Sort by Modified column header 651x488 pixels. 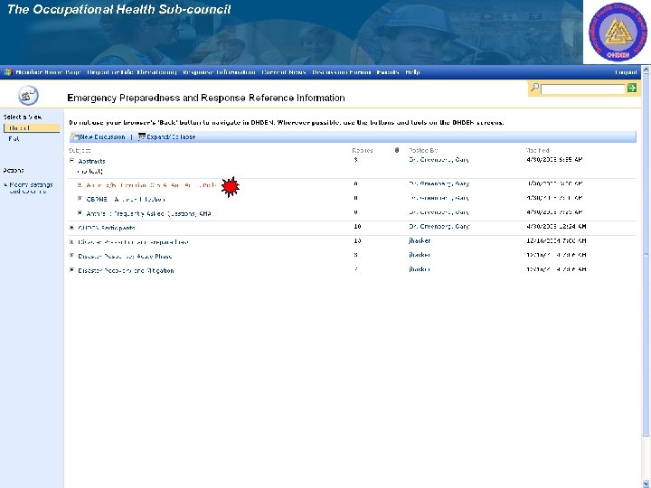click(538, 150)
